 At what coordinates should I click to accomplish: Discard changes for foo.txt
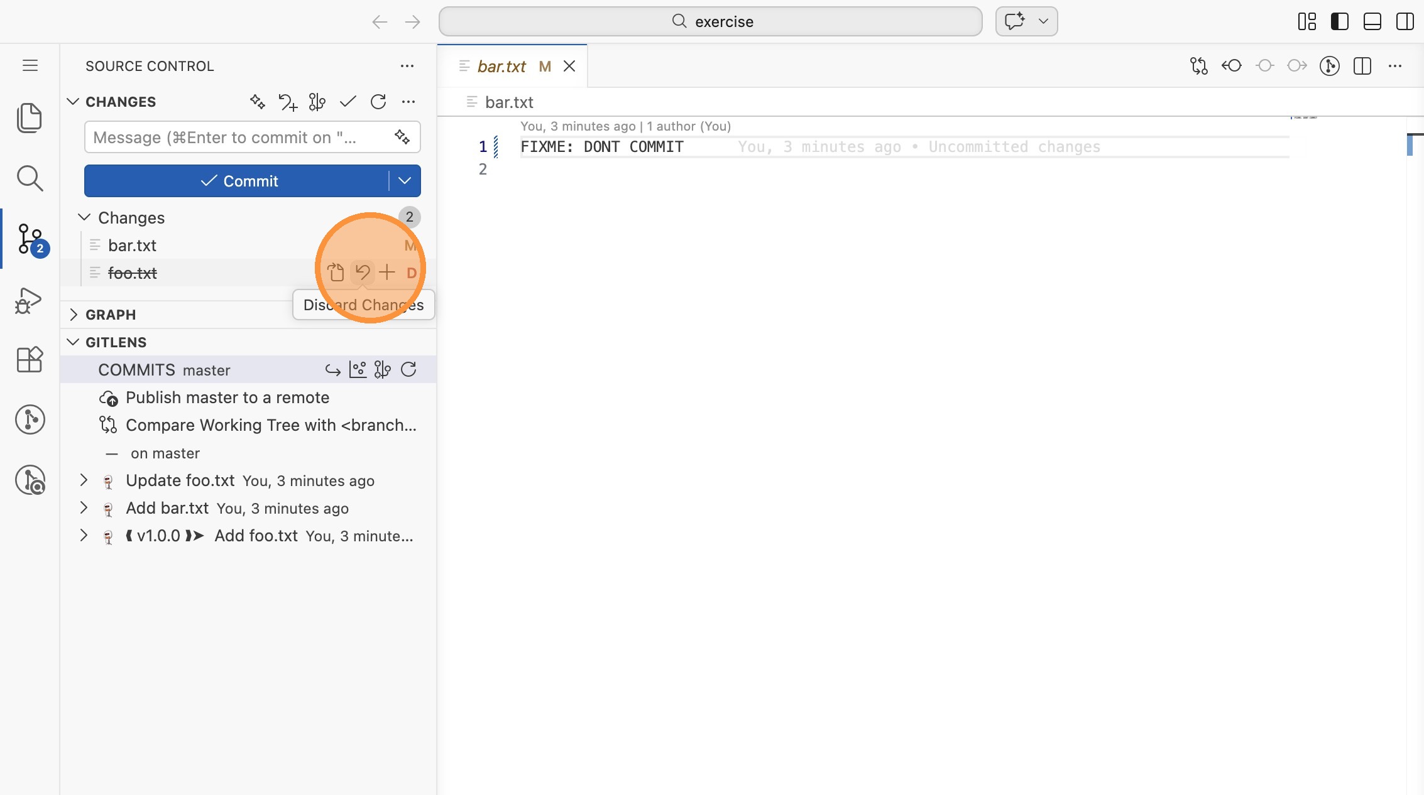pos(363,273)
